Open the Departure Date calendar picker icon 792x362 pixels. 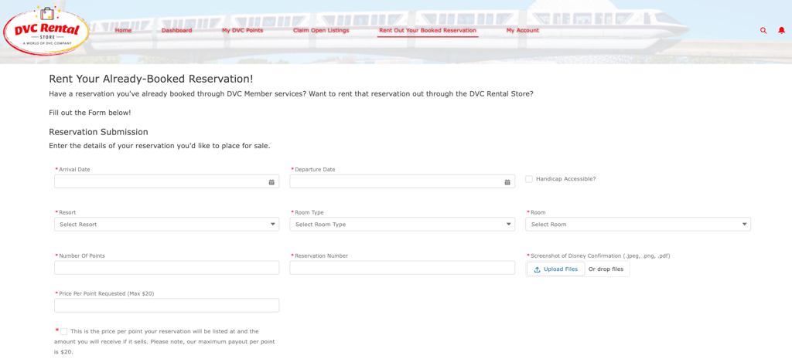point(507,182)
